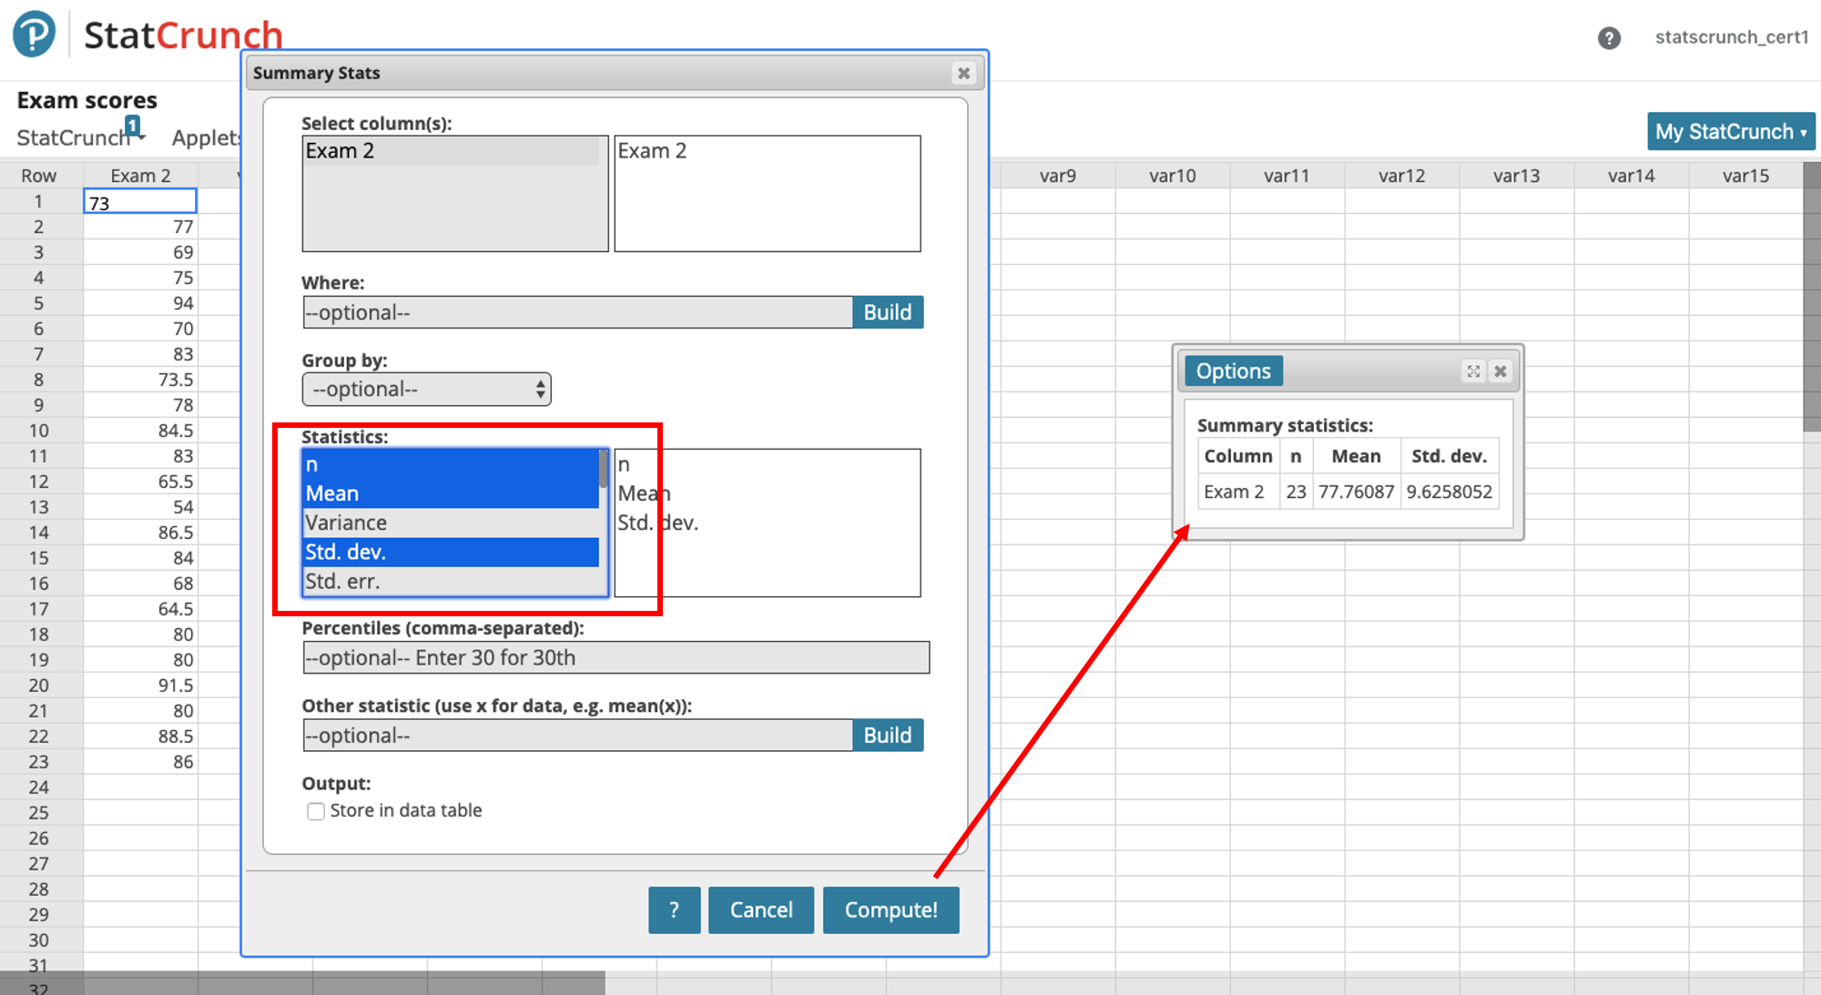Image resolution: width=1821 pixels, height=995 pixels.
Task: Click the Options window expand icon
Action: click(1473, 371)
